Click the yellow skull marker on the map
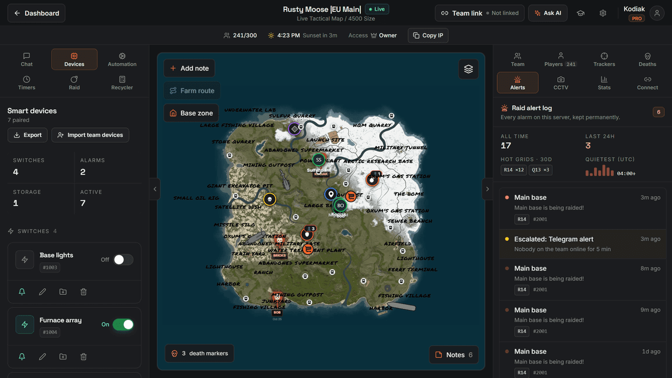Viewport: 672px width, 378px height. pyautogui.click(x=269, y=199)
